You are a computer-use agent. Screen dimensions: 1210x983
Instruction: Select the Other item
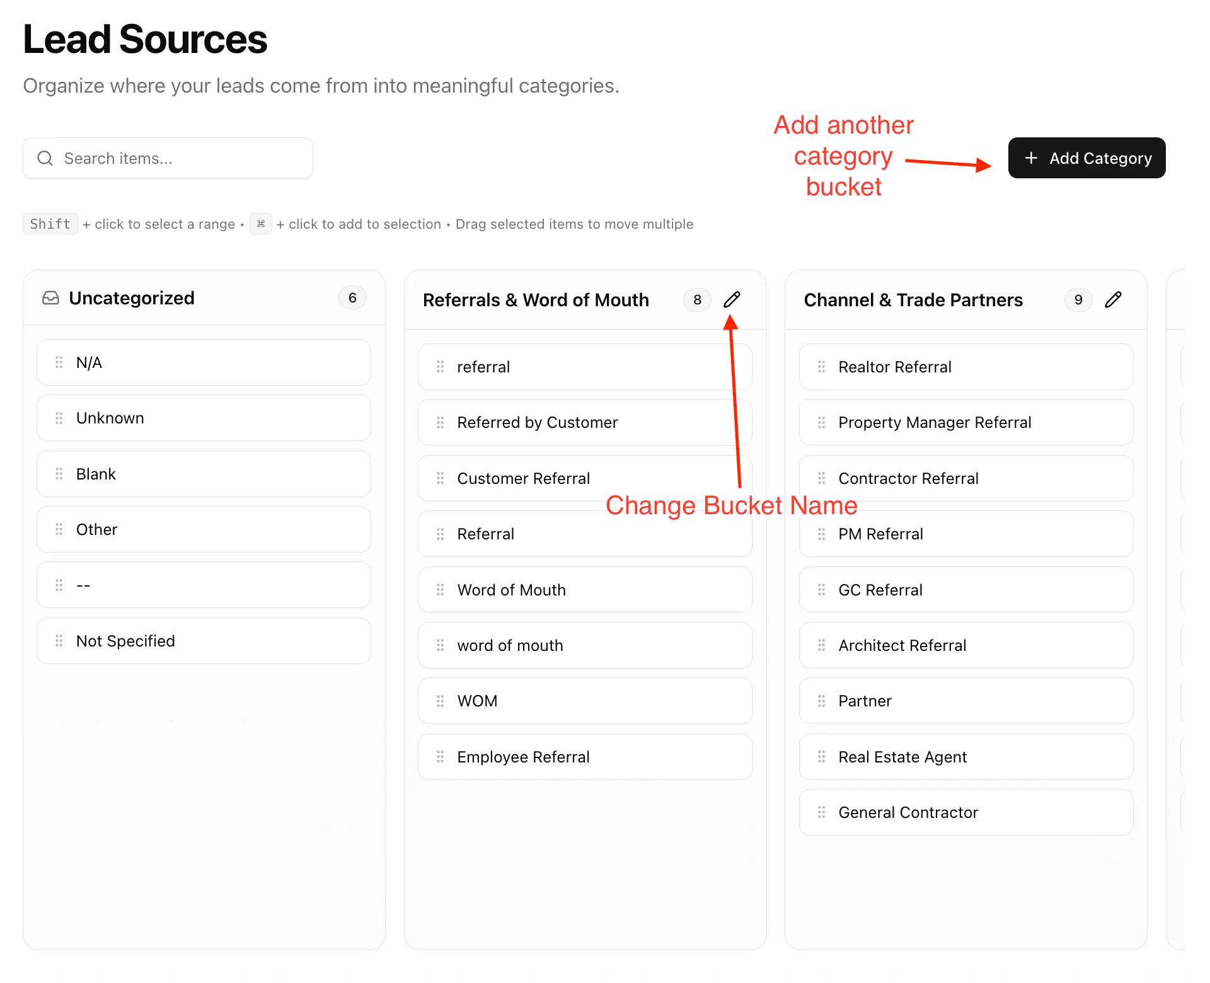pos(204,529)
